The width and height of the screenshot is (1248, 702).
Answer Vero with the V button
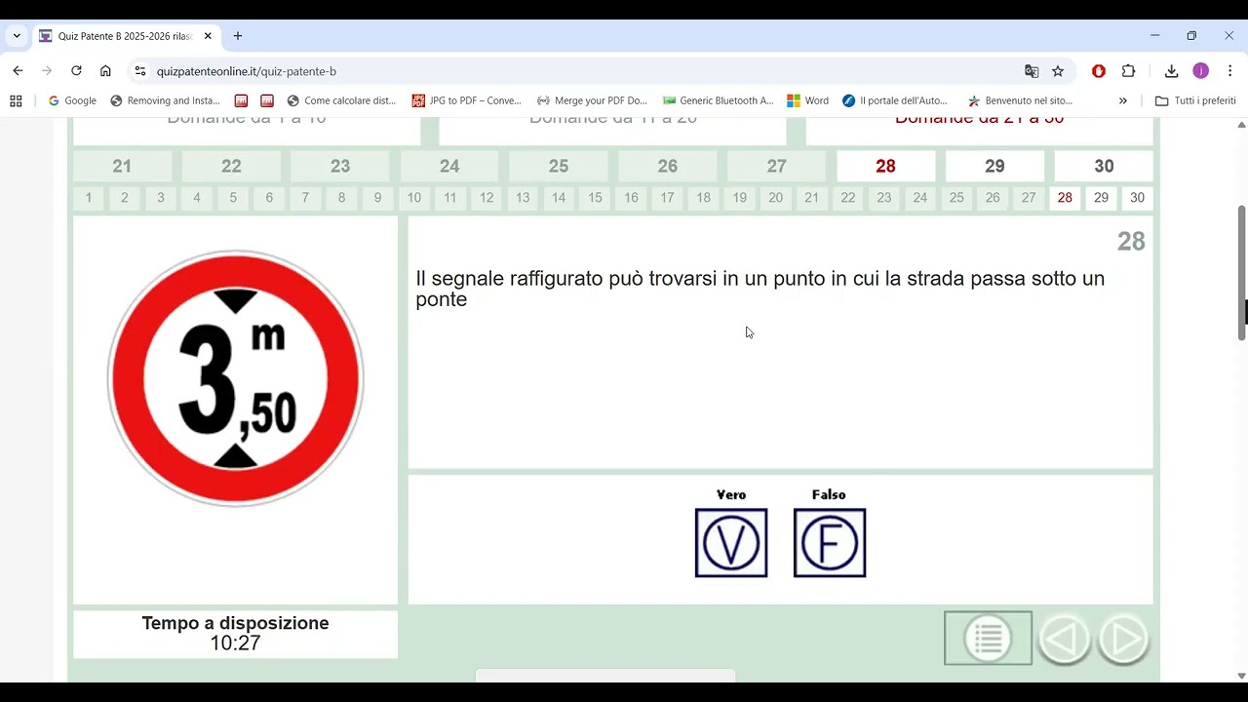click(731, 542)
